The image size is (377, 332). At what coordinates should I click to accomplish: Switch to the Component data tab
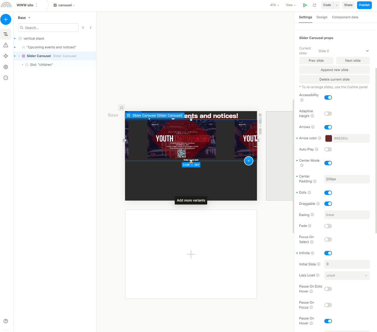(345, 17)
